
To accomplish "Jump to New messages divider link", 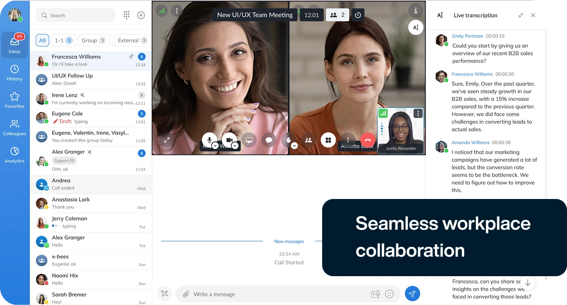I will pyautogui.click(x=289, y=241).
